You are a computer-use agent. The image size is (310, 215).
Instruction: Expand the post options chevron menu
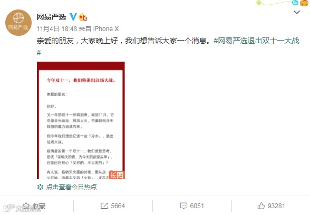(x=297, y=12)
